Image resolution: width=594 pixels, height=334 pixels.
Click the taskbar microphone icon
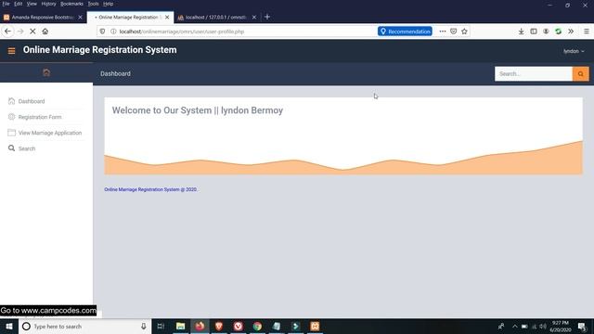coord(144,327)
